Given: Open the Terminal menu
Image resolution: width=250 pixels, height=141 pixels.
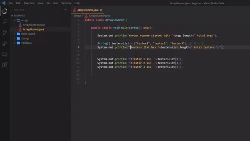Looking at the screenshot, I should 66,3.
